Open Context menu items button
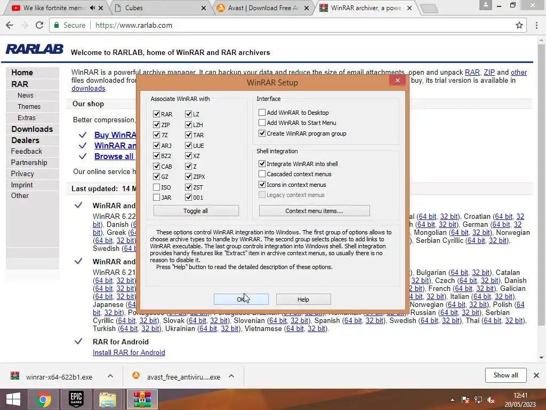This screenshot has width=546, height=410. (314, 210)
